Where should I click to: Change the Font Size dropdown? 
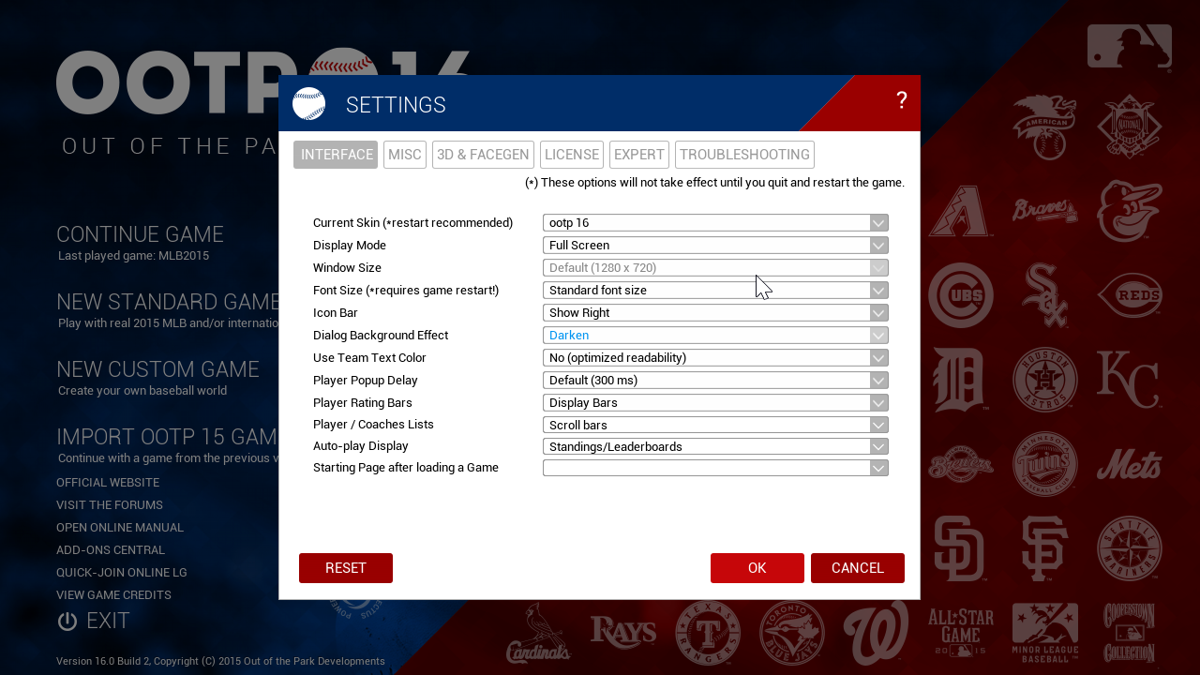pyautogui.click(x=715, y=291)
